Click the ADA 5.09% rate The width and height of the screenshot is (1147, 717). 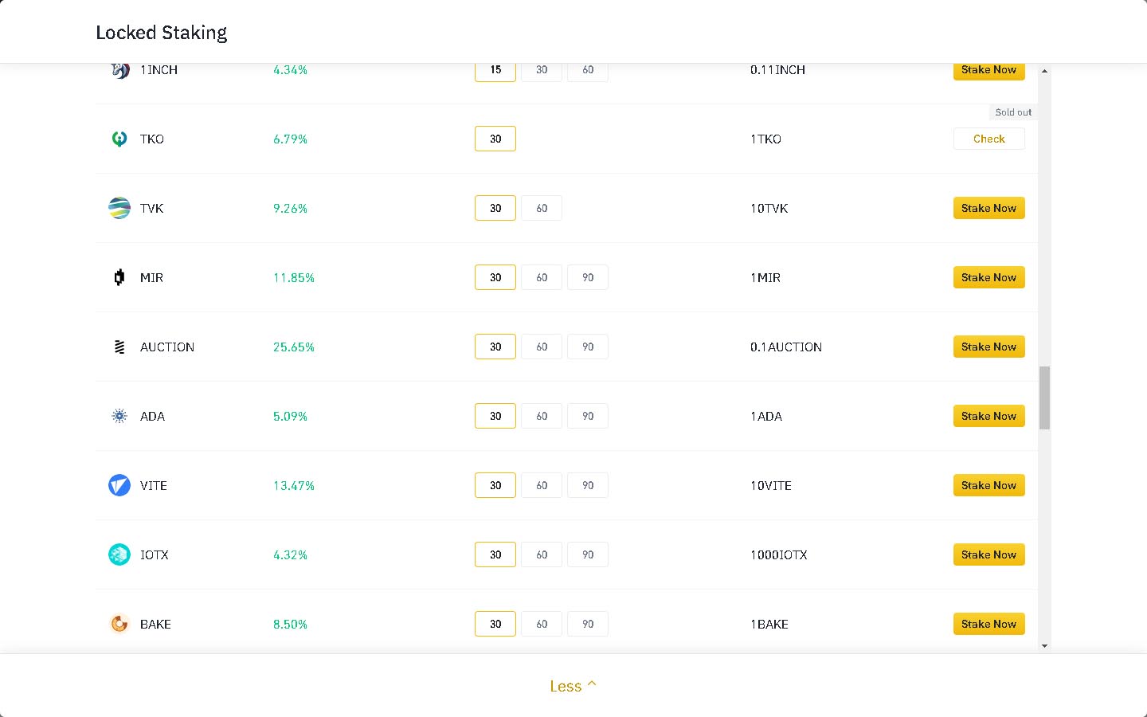(290, 417)
